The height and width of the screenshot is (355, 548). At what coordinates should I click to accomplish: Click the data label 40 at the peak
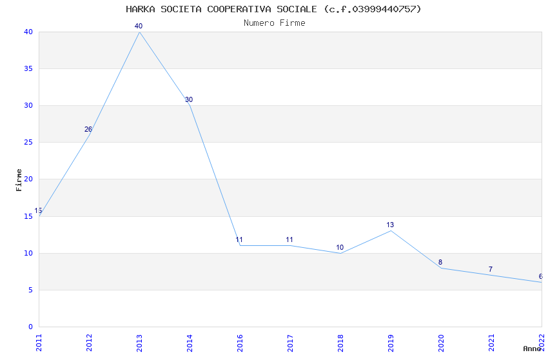click(139, 26)
